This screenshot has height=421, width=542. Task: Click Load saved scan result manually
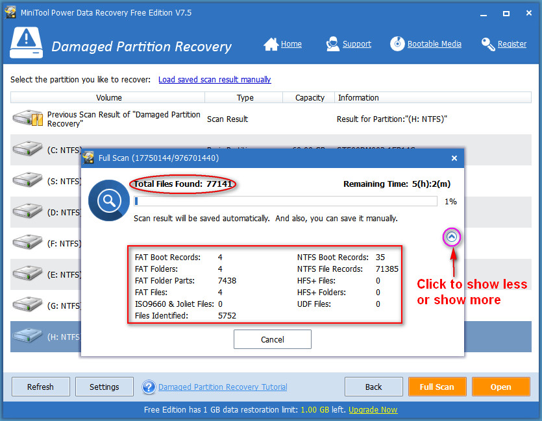coord(215,79)
